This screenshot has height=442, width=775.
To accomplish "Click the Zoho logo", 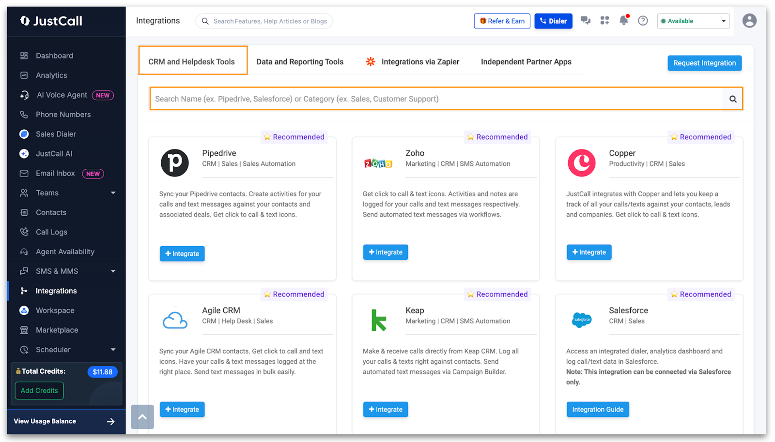I will tap(378, 163).
